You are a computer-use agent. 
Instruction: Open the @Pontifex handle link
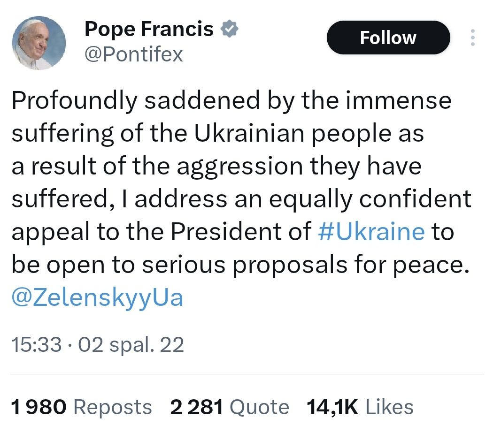point(133,55)
